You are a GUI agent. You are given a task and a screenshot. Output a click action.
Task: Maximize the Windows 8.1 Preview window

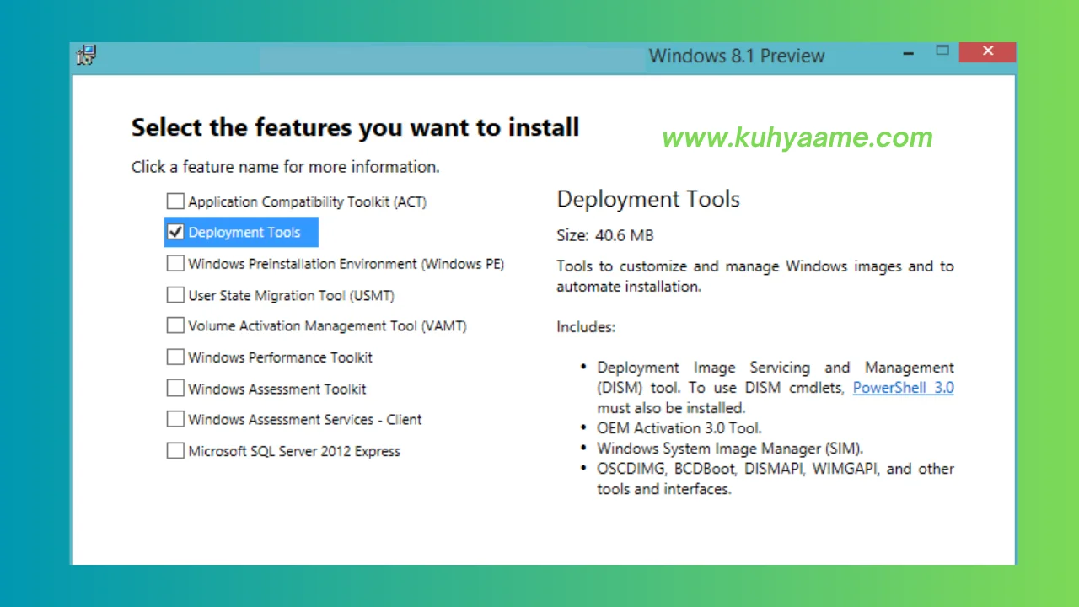click(942, 51)
